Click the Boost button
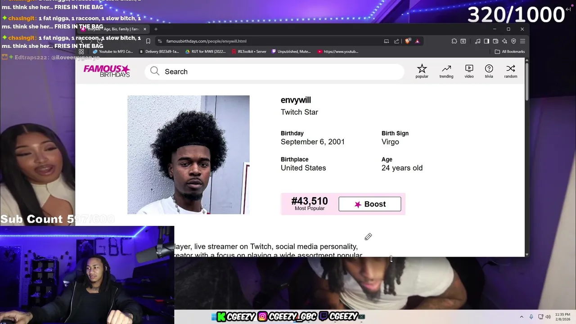Image resolution: width=576 pixels, height=324 pixels. 369,204
